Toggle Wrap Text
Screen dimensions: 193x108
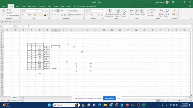(x=72, y=11)
